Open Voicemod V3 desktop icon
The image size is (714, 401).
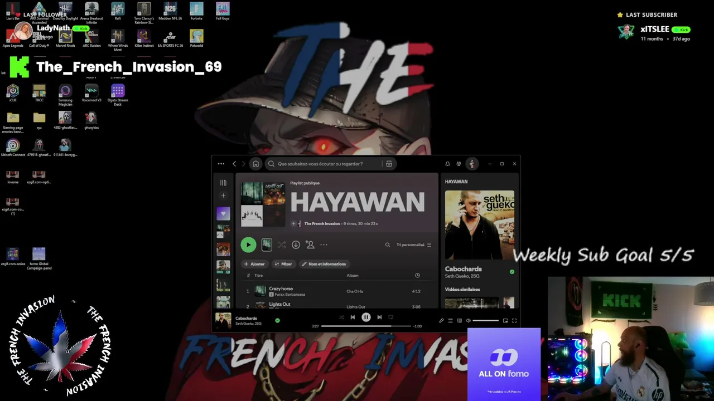click(x=91, y=92)
